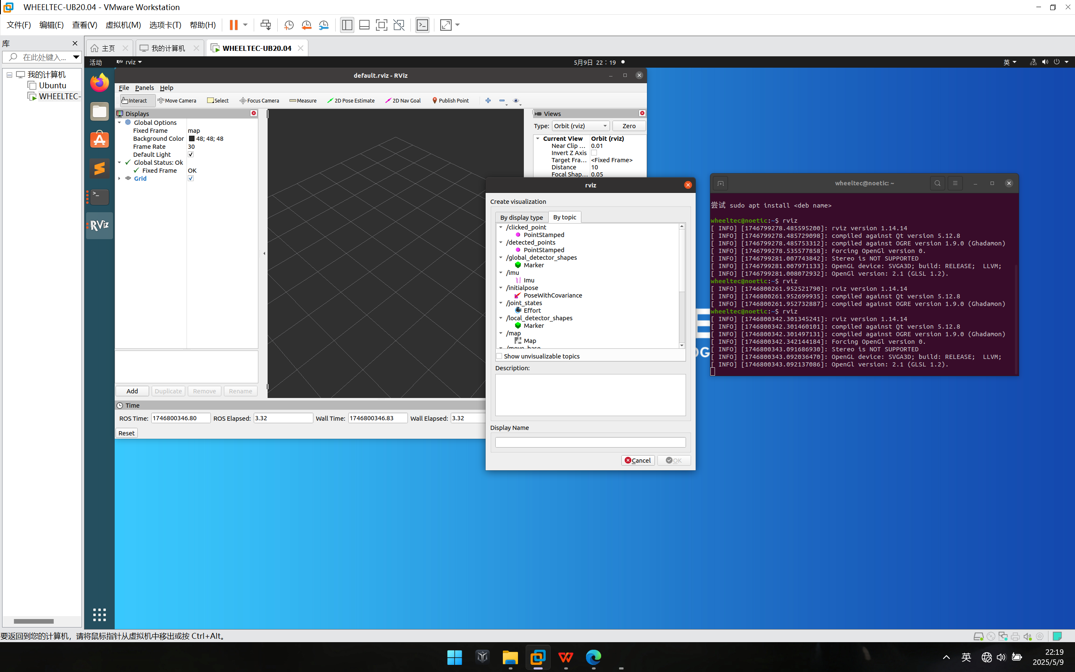Image resolution: width=1075 pixels, height=672 pixels.
Task: Click the terminal search icon
Action: [x=937, y=183]
